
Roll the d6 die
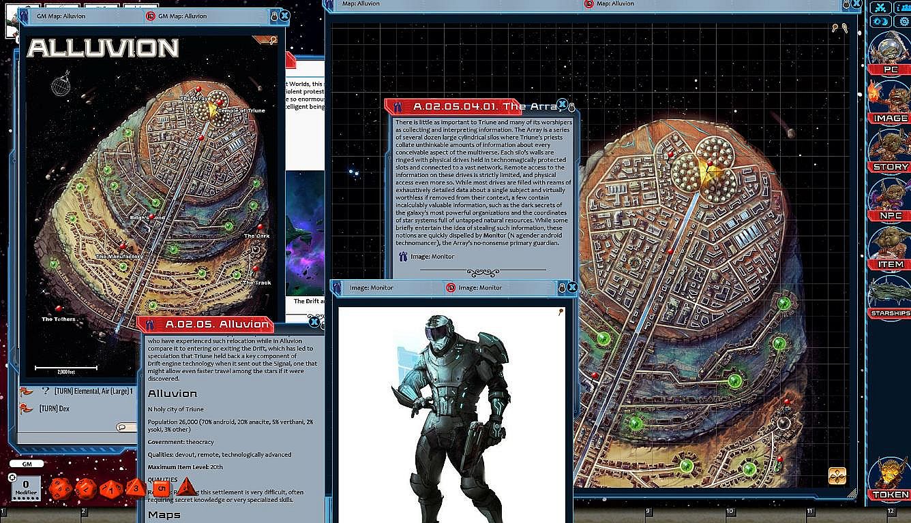click(161, 488)
